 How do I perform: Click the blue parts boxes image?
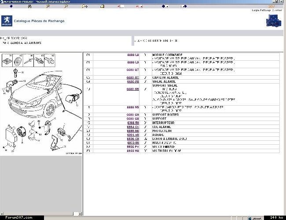coord(273,21)
